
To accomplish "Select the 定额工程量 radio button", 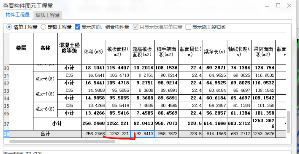I will click(x=44, y=27).
